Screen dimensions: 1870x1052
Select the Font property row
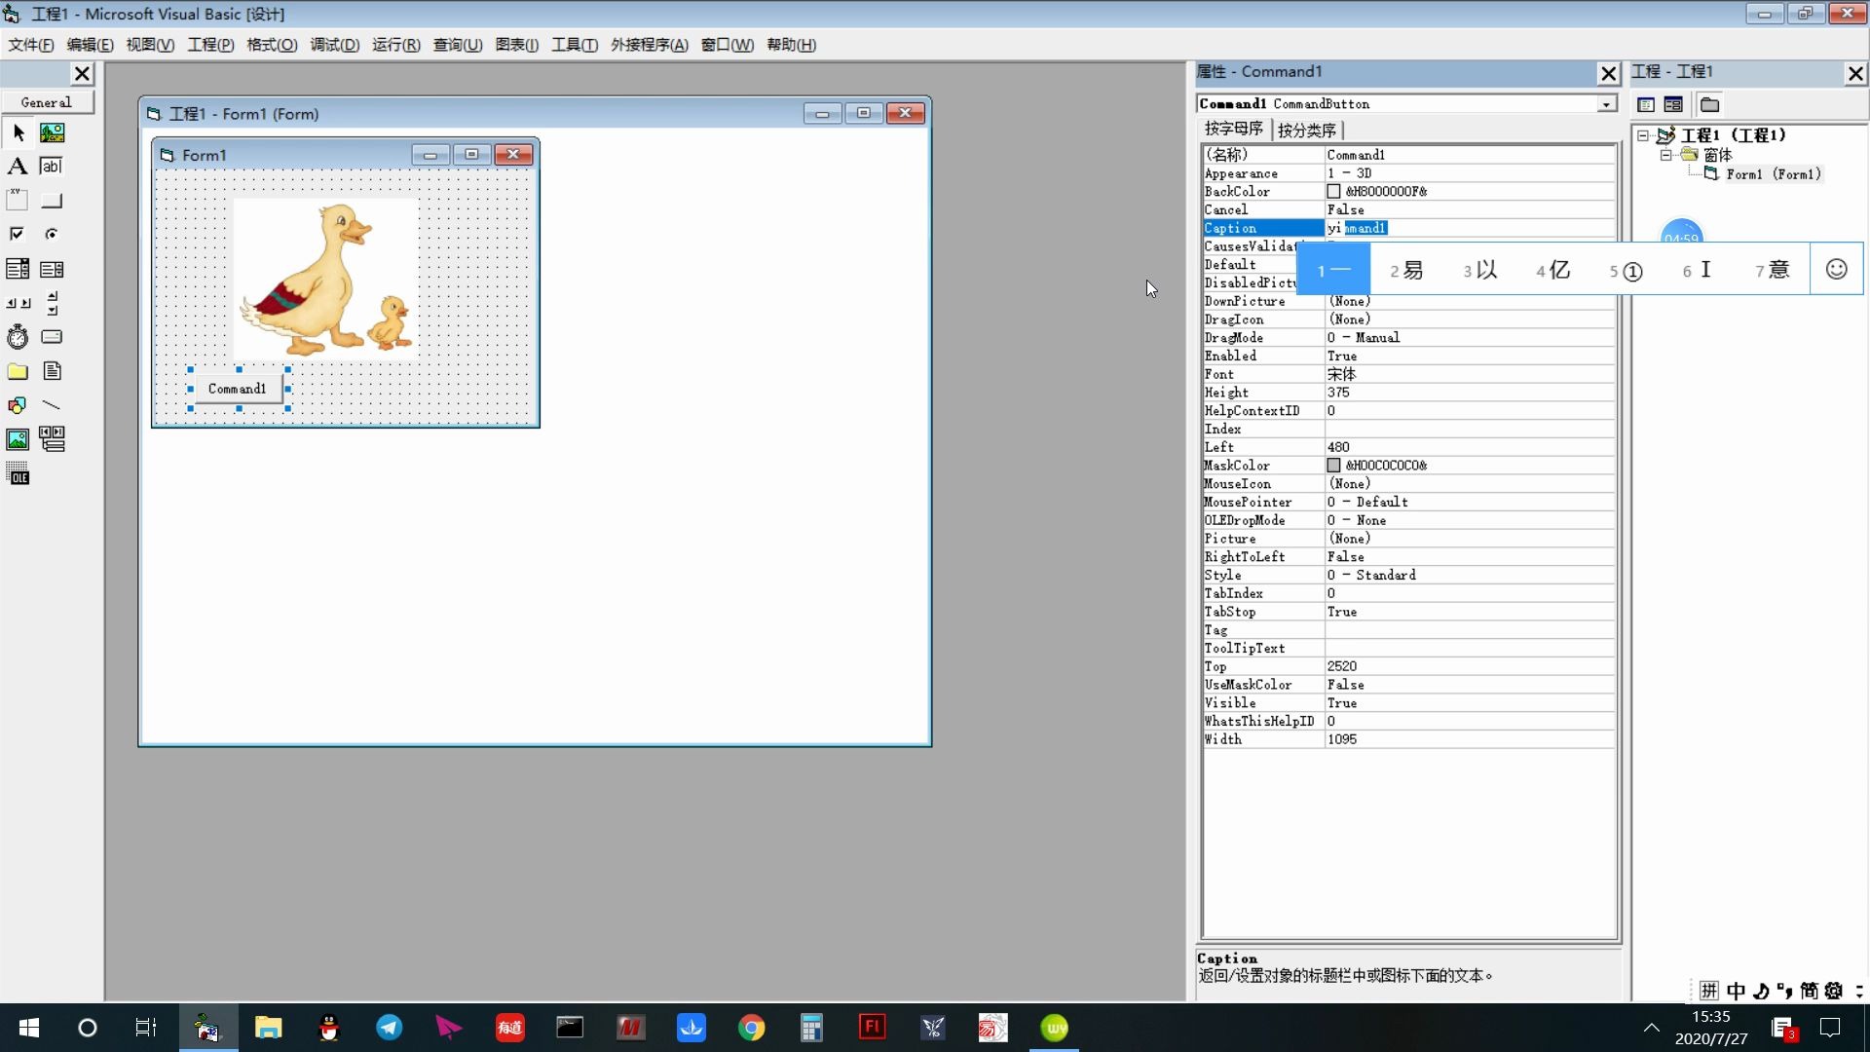(1408, 374)
